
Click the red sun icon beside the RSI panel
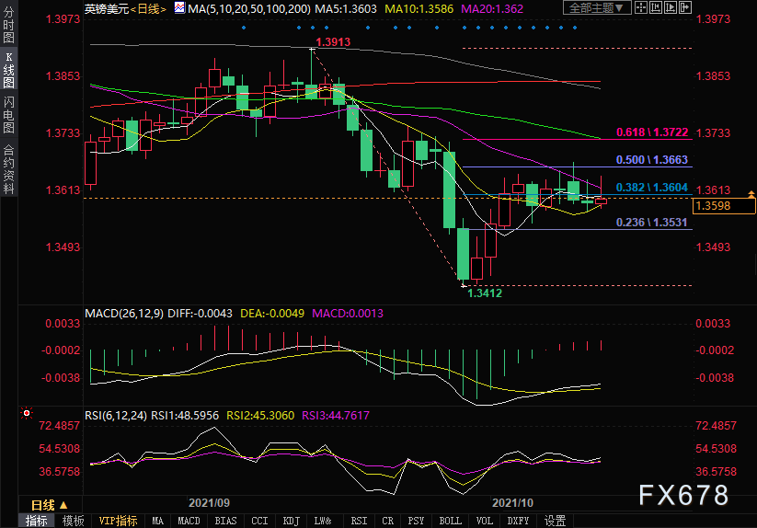27,413
